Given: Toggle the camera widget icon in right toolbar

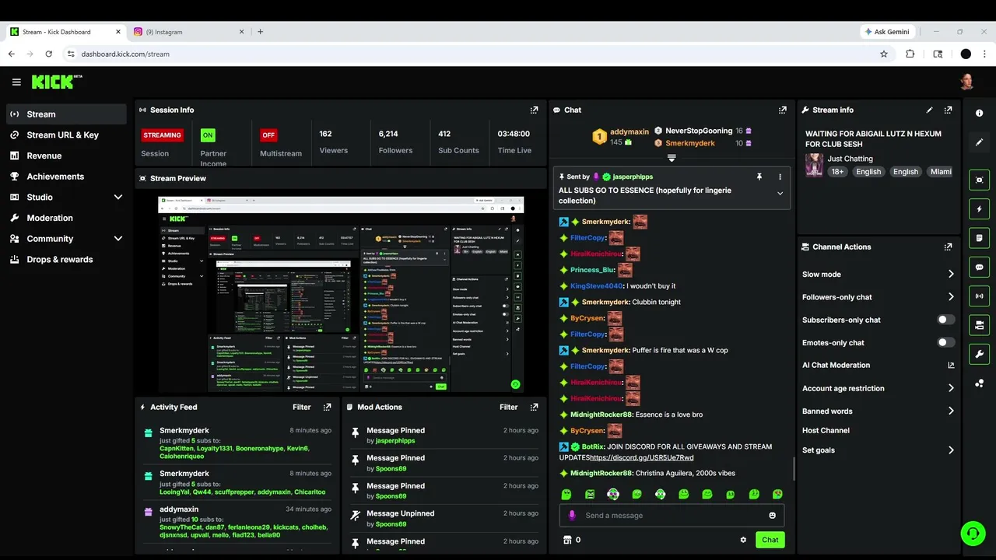Looking at the screenshot, I should click(979, 324).
